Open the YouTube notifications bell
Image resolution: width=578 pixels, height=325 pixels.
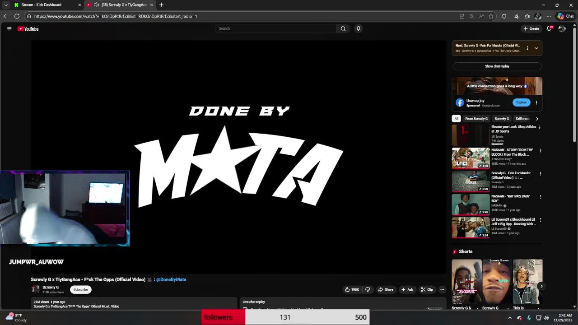click(x=549, y=28)
